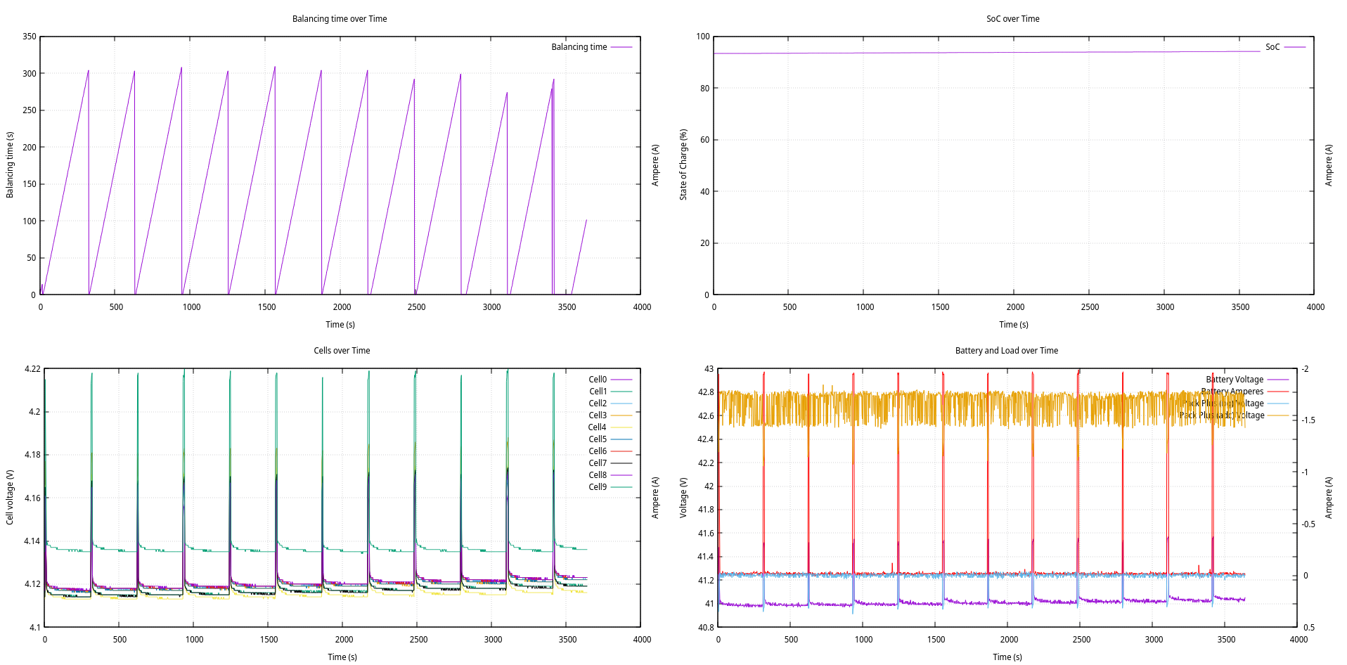Click the 80 tick on State of Charge axis
1347x665 pixels.
point(705,89)
